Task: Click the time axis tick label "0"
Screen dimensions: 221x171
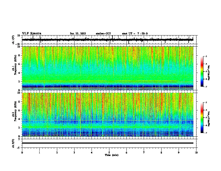Action: (x=22, y=153)
